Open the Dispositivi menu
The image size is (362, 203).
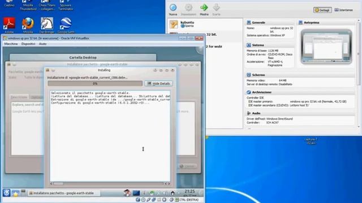click(28, 44)
